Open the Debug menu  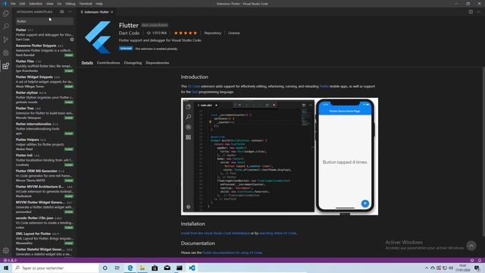pos(70,4)
